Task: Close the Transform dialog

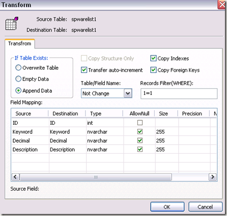Action: pyautogui.click(x=222, y=5)
